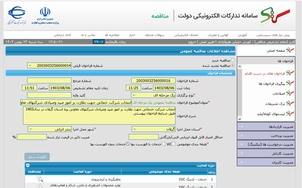Open the پیش نیاز های سیستمی menu

click(273, 35)
